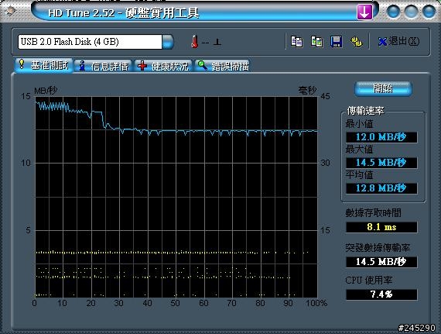Viewport: 441px width, 334px height.
Task: Expand the drive selection dropdown arrow
Action: [168, 42]
